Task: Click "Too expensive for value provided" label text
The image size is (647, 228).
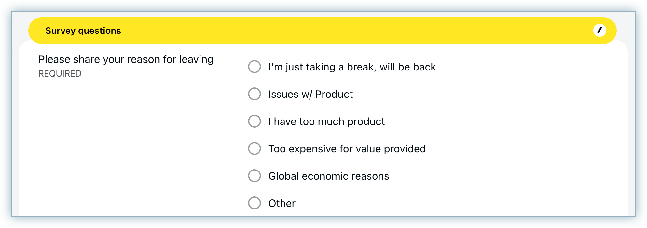Action: pos(347,149)
